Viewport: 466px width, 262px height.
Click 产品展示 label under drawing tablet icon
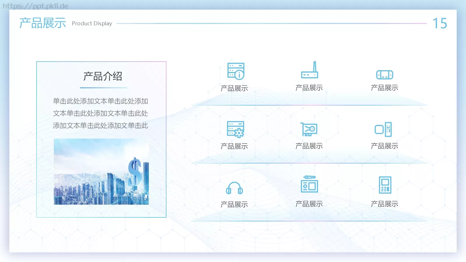(x=309, y=204)
